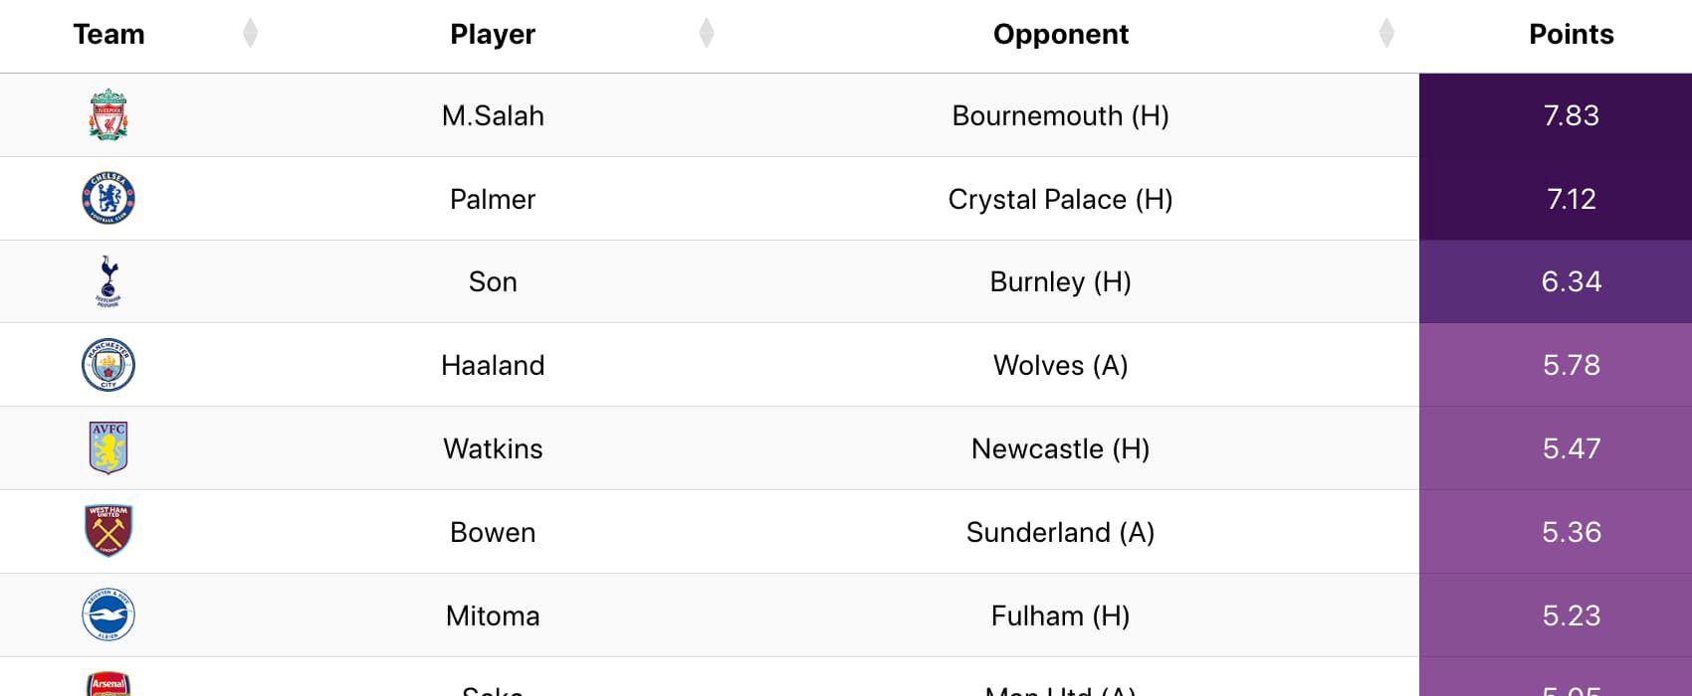
Task: Click the West Ham United crest
Action: click(108, 531)
